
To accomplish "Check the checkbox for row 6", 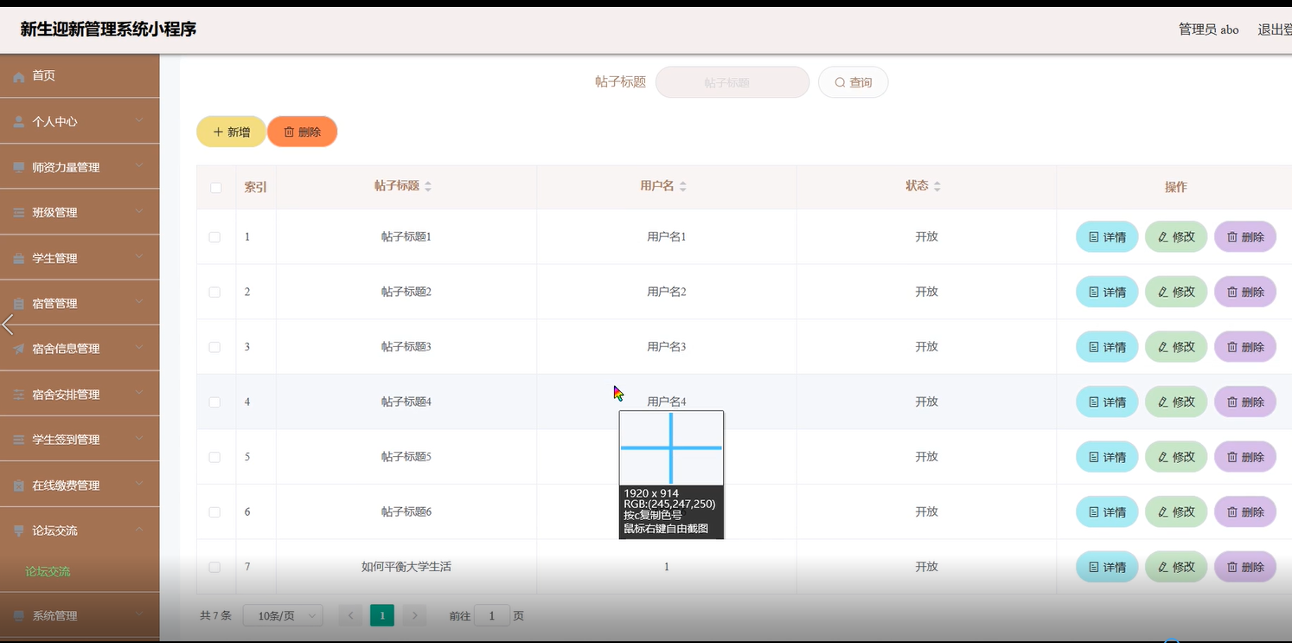I will coord(214,512).
